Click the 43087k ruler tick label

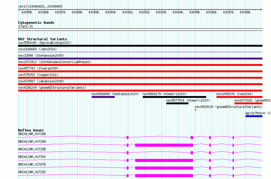tap(60, 12)
